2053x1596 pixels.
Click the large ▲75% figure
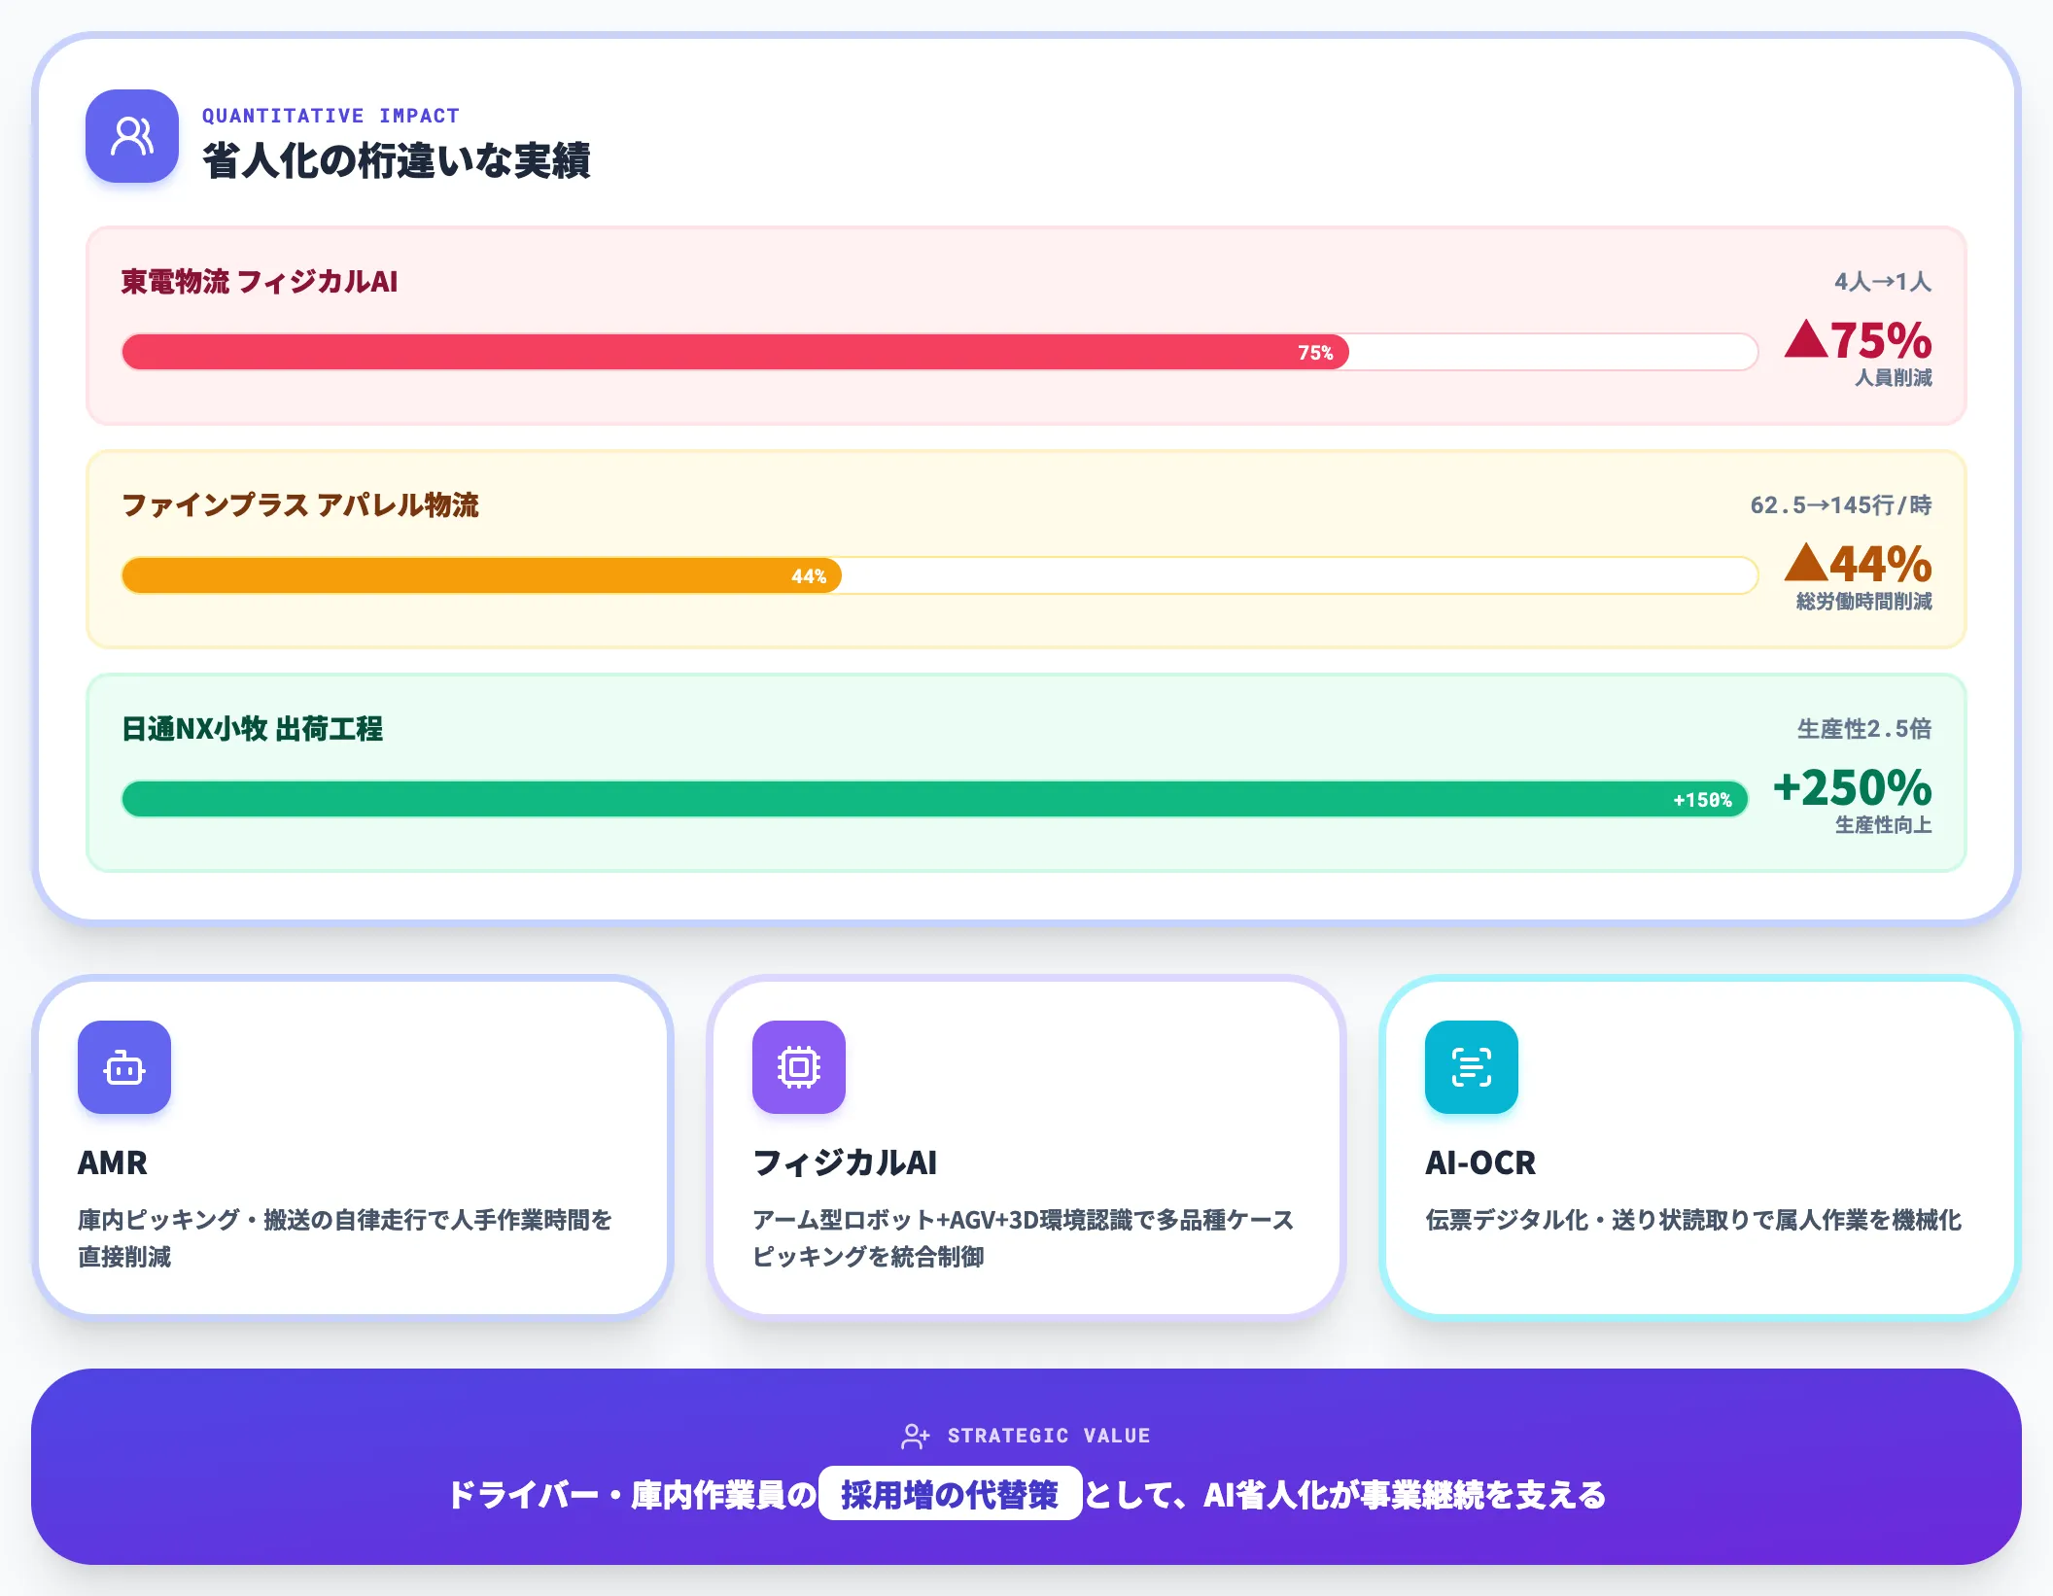1859,340
